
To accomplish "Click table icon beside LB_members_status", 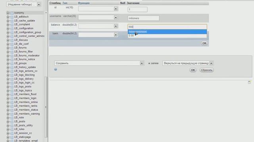I will (x=12, y=110).
